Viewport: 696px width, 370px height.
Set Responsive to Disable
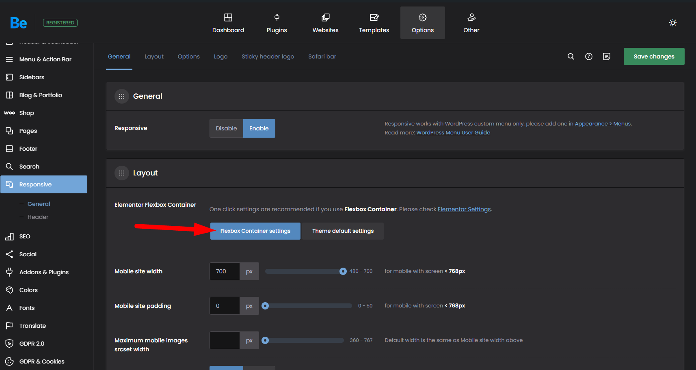[226, 128]
